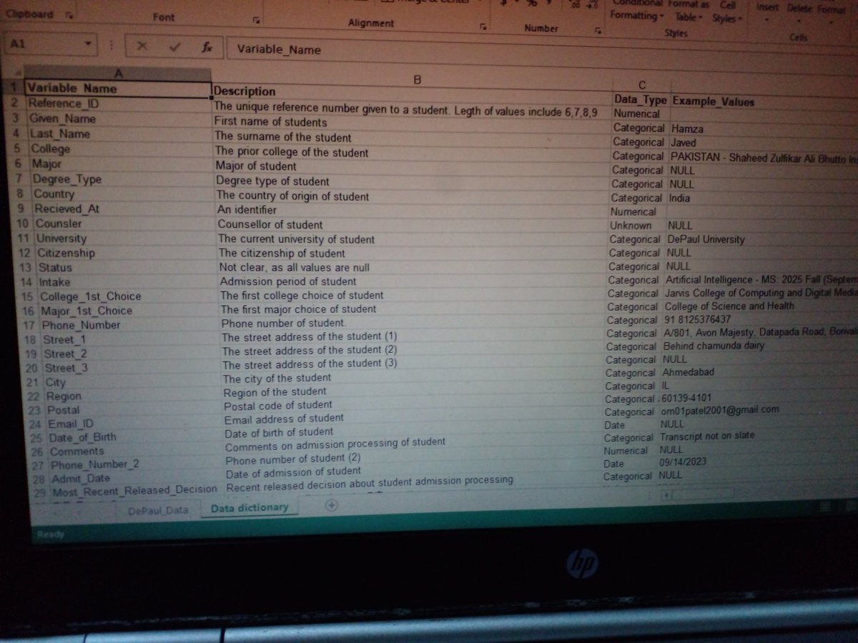Select the Phone_Number cell in row 17
Screen dimensions: 858x643
[x=130, y=324]
